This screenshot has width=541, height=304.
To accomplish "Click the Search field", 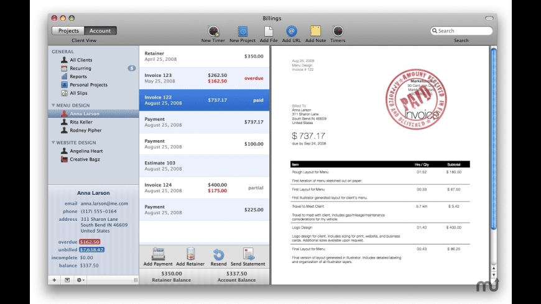I will [x=461, y=30].
